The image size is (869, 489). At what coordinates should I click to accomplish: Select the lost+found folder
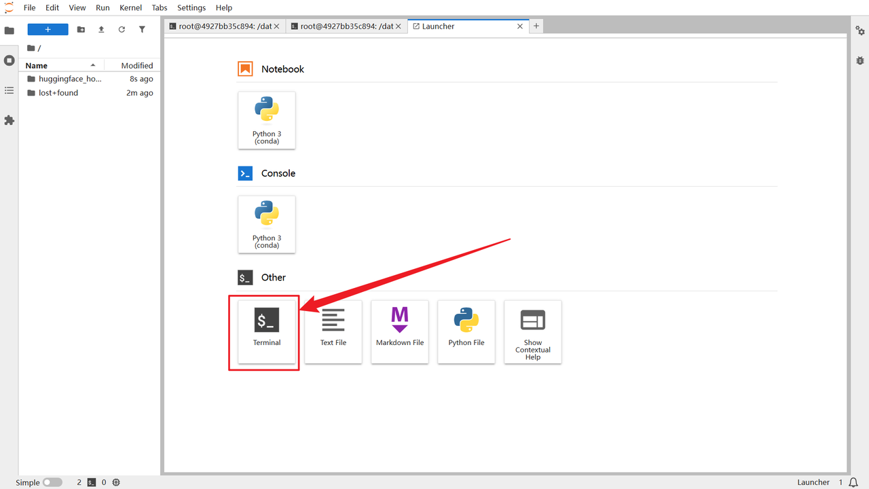pos(90,93)
